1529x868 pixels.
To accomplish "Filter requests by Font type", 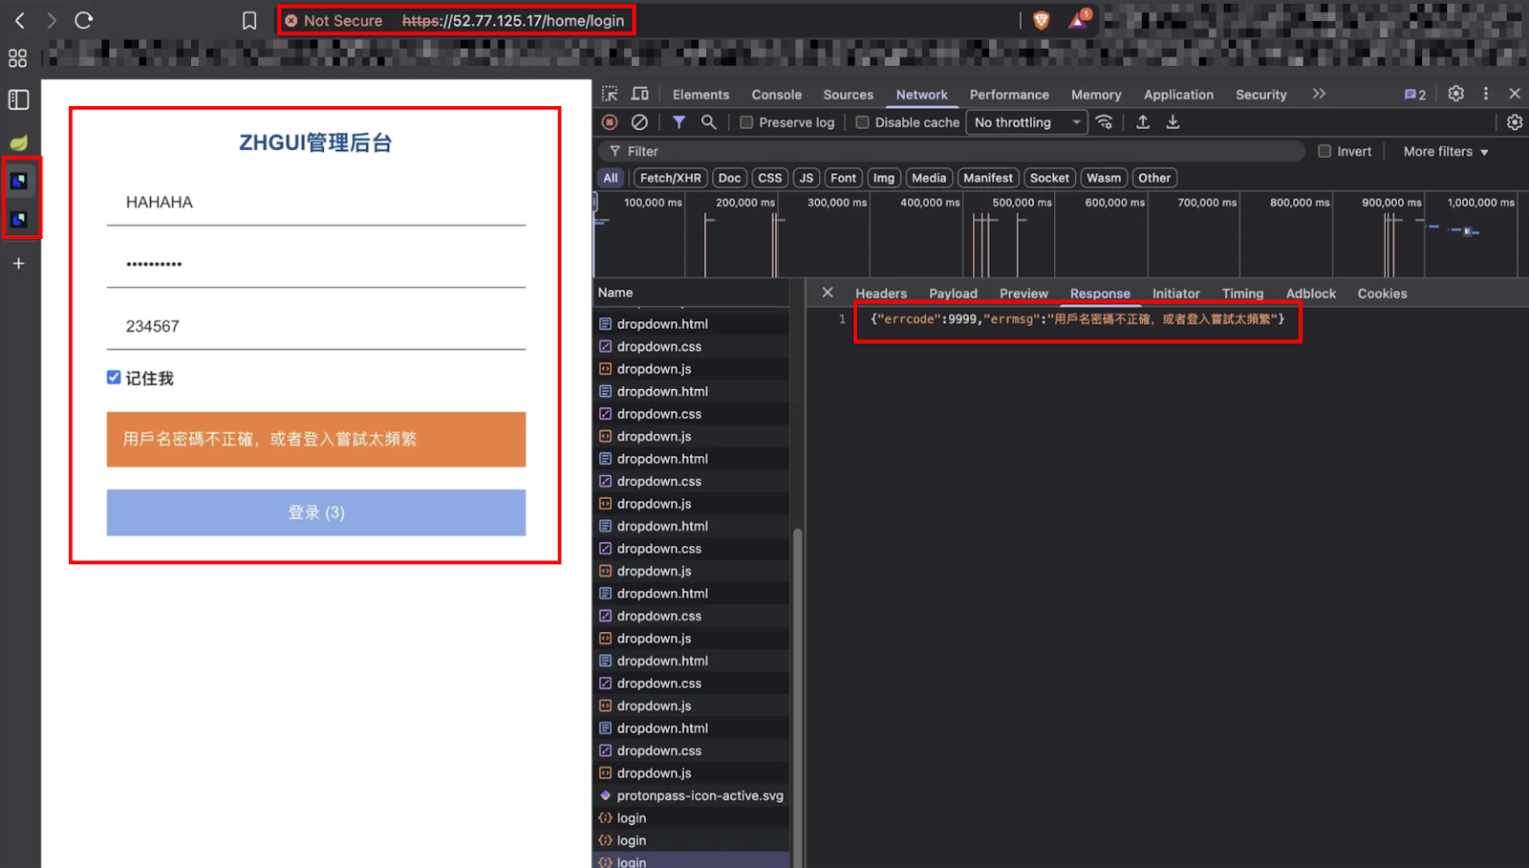I will pos(843,178).
